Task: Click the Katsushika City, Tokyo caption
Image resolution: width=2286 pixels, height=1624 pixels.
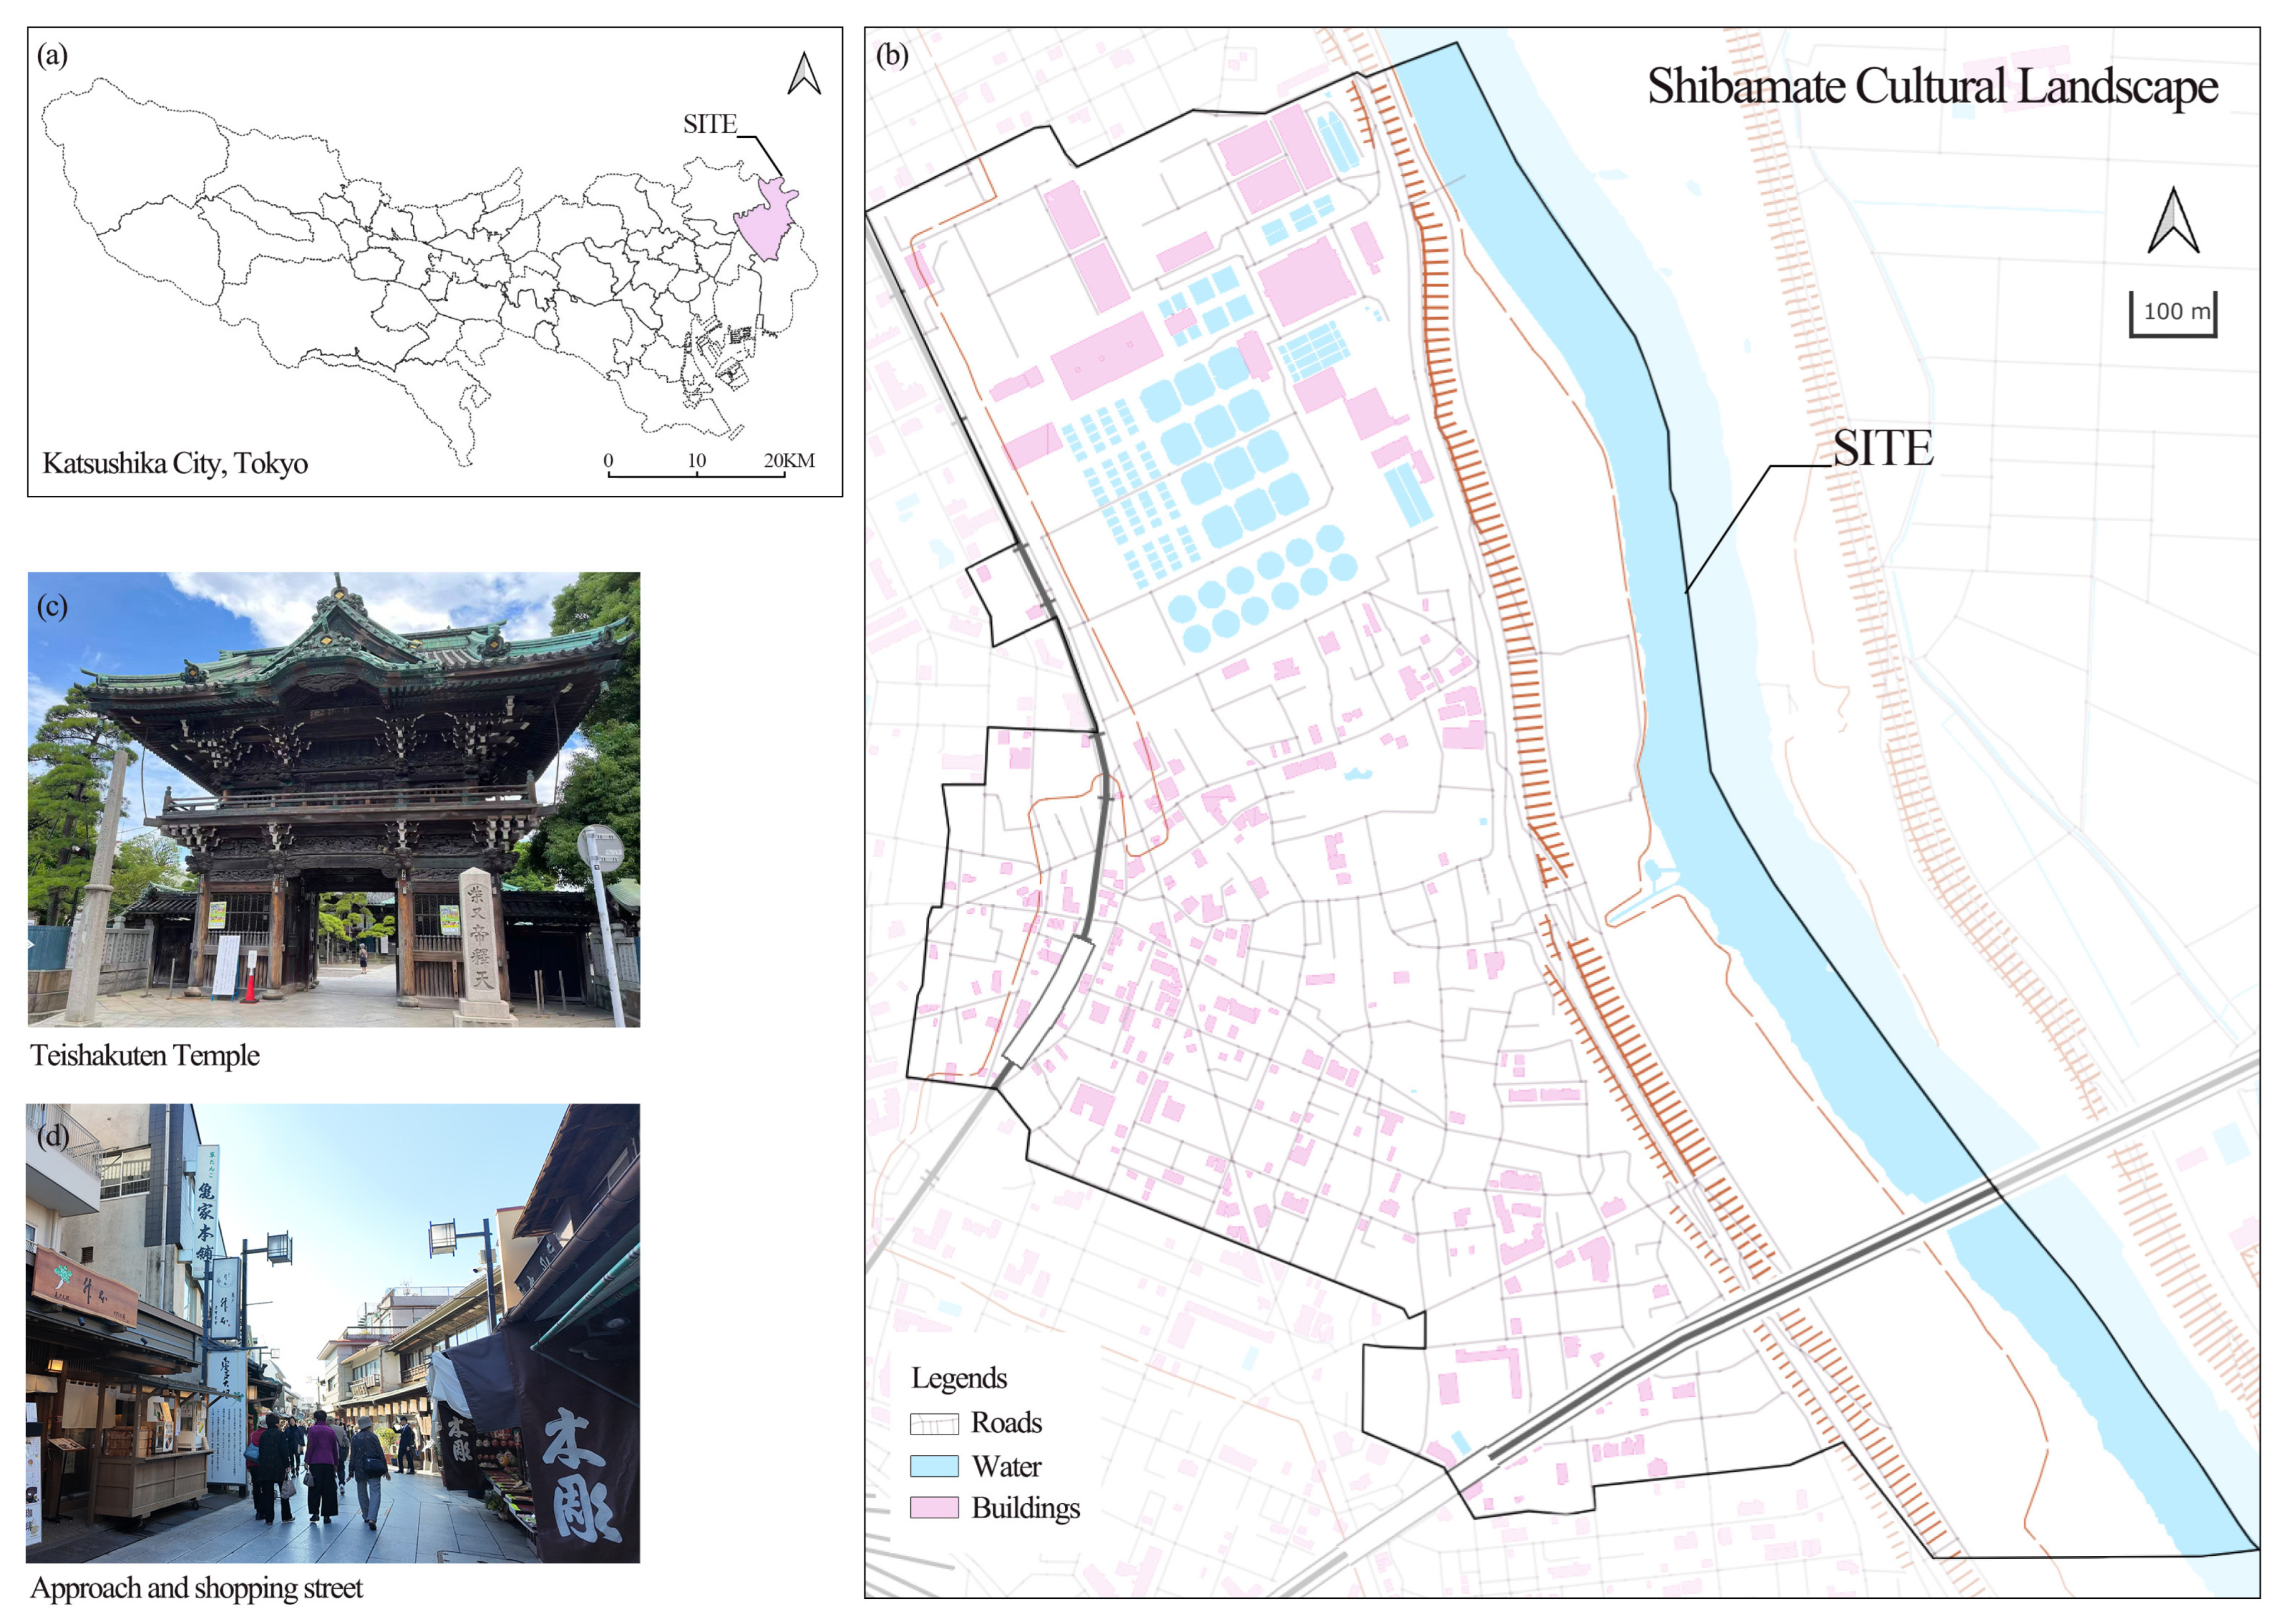Action: pos(175,463)
